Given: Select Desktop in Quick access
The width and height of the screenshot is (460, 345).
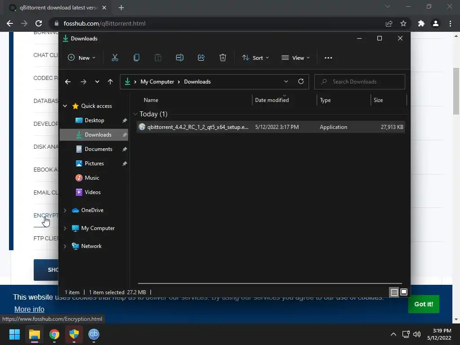Looking at the screenshot, I should 94,120.
